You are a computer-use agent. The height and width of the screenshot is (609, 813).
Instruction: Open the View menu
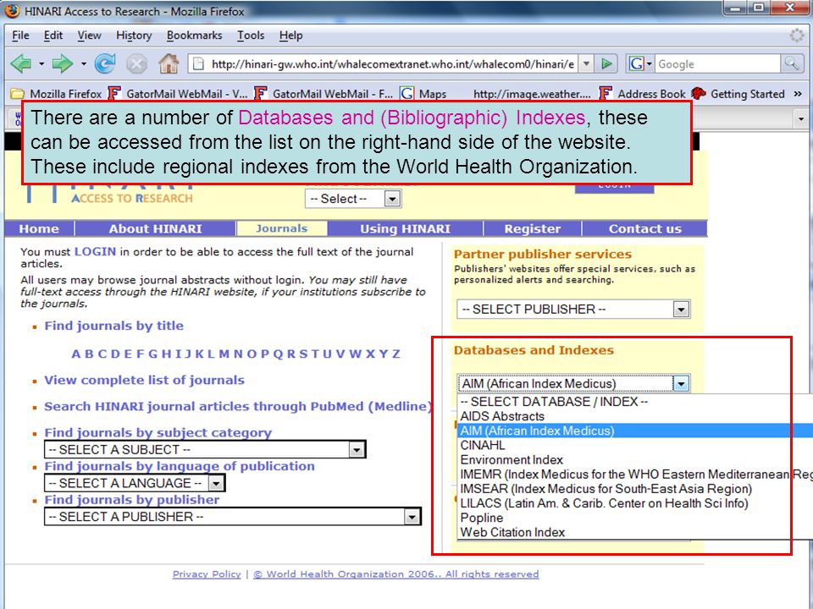pyautogui.click(x=89, y=36)
